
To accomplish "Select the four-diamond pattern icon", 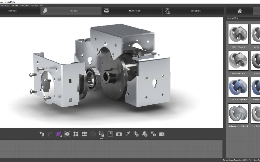I will [x=76, y=134].
